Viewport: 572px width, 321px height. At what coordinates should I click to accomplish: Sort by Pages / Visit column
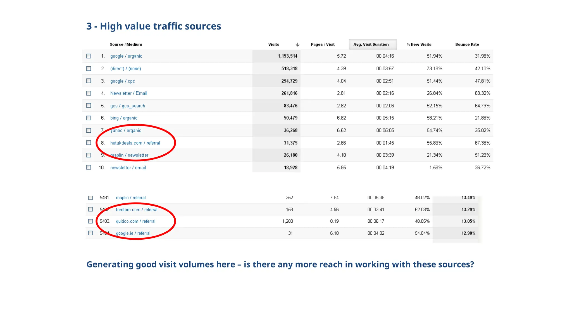tap(323, 45)
